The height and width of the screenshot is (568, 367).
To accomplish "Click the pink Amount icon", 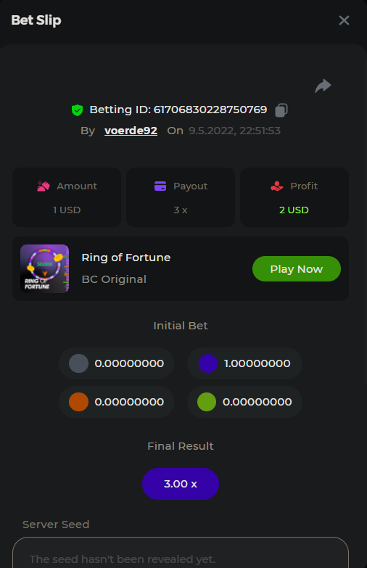I will (x=44, y=186).
